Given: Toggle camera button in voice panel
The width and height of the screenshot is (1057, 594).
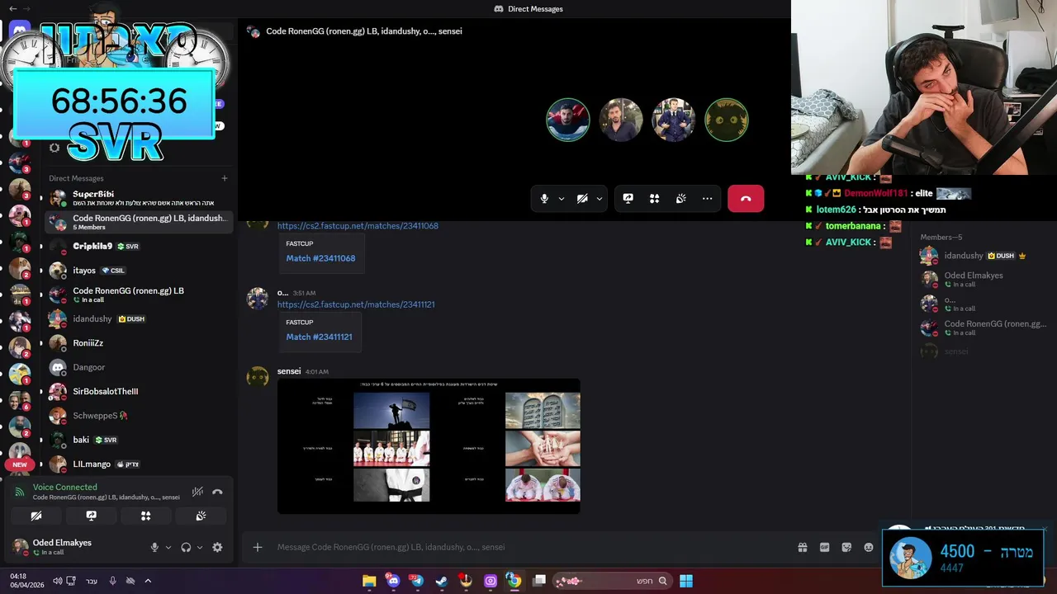Looking at the screenshot, I should click(36, 516).
